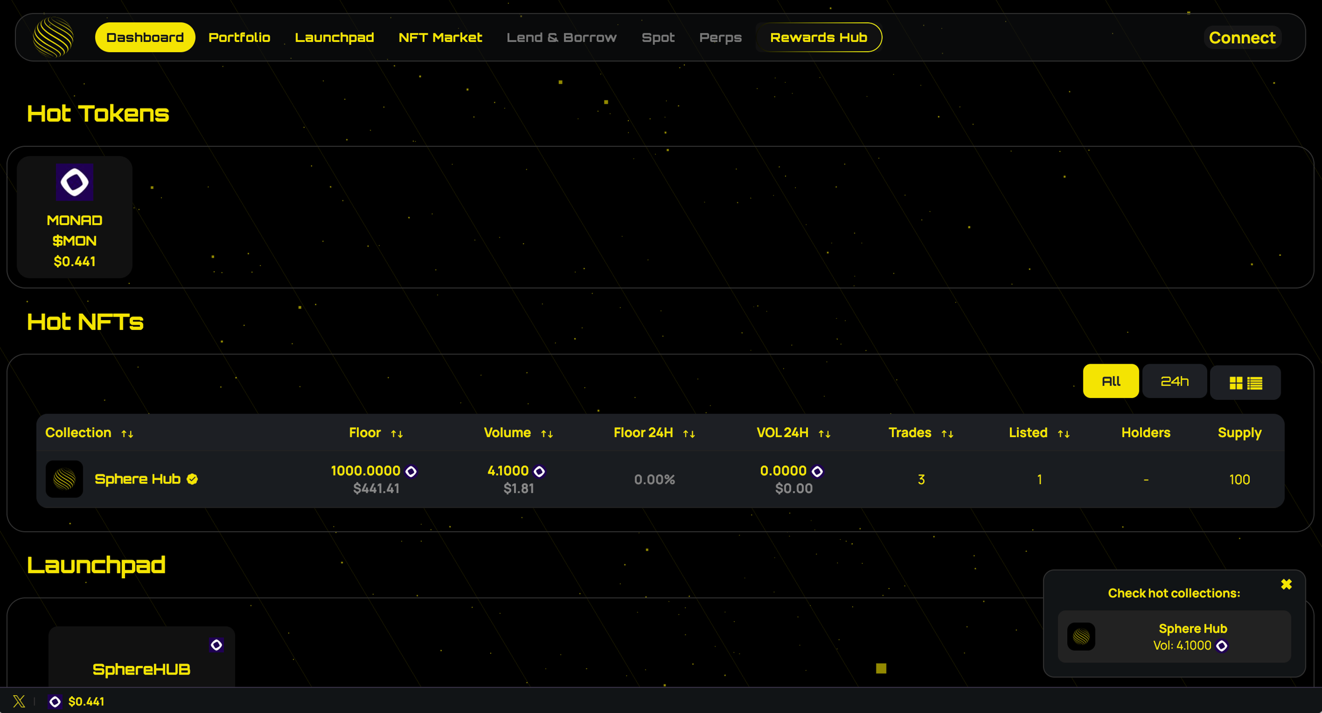Switch to list view icon

1255,383
